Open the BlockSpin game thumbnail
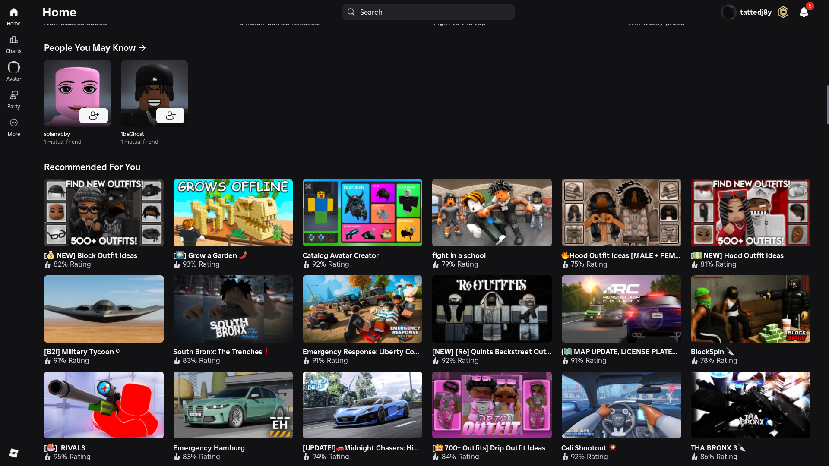 coord(751,309)
